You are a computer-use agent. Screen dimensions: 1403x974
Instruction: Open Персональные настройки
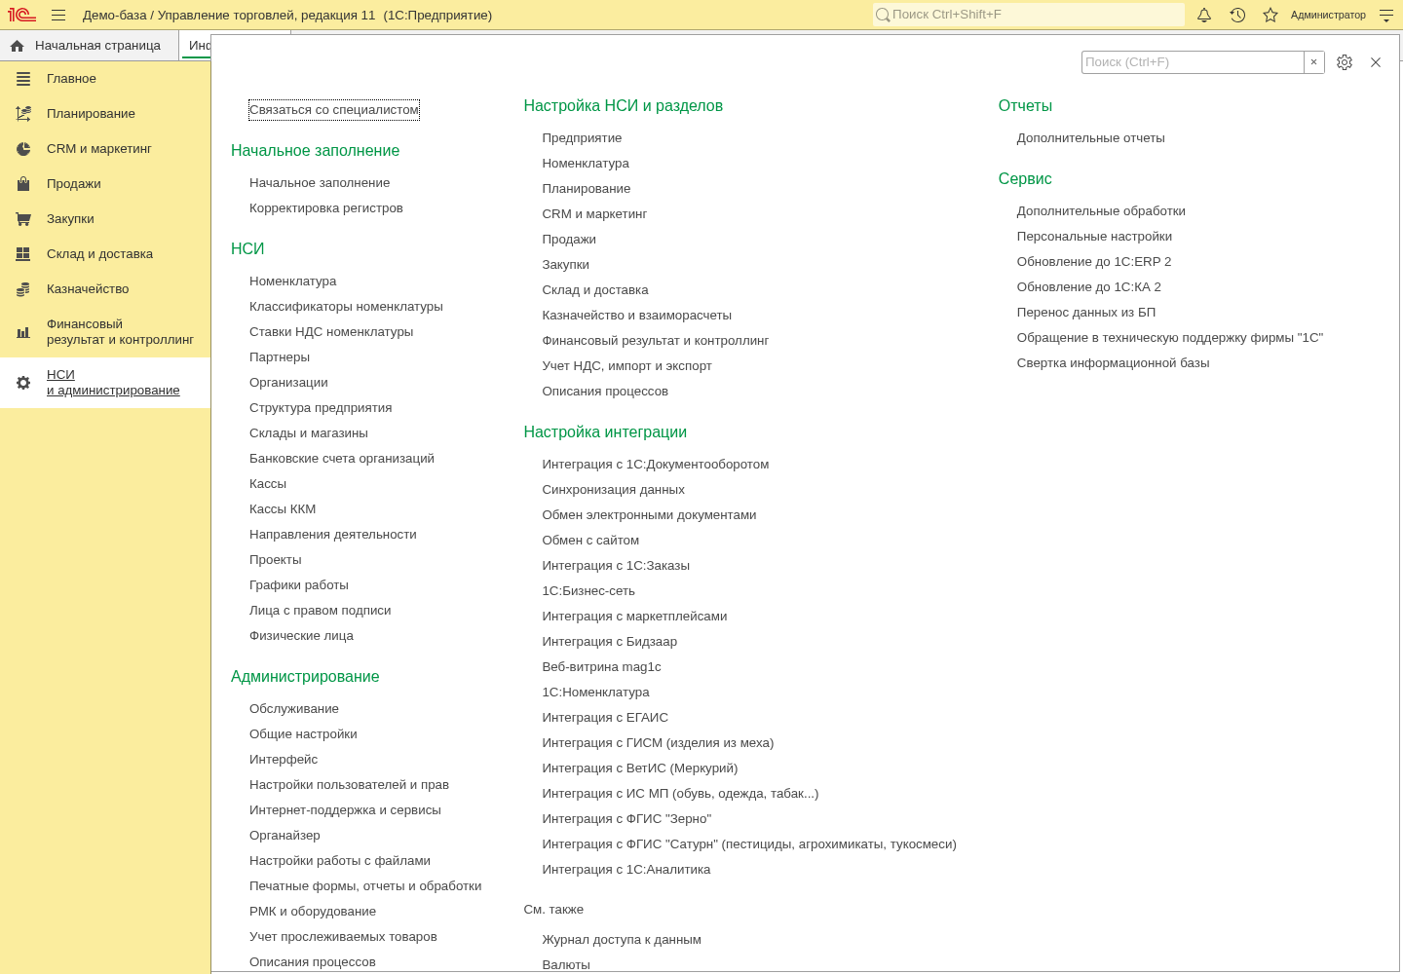point(1095,237)
